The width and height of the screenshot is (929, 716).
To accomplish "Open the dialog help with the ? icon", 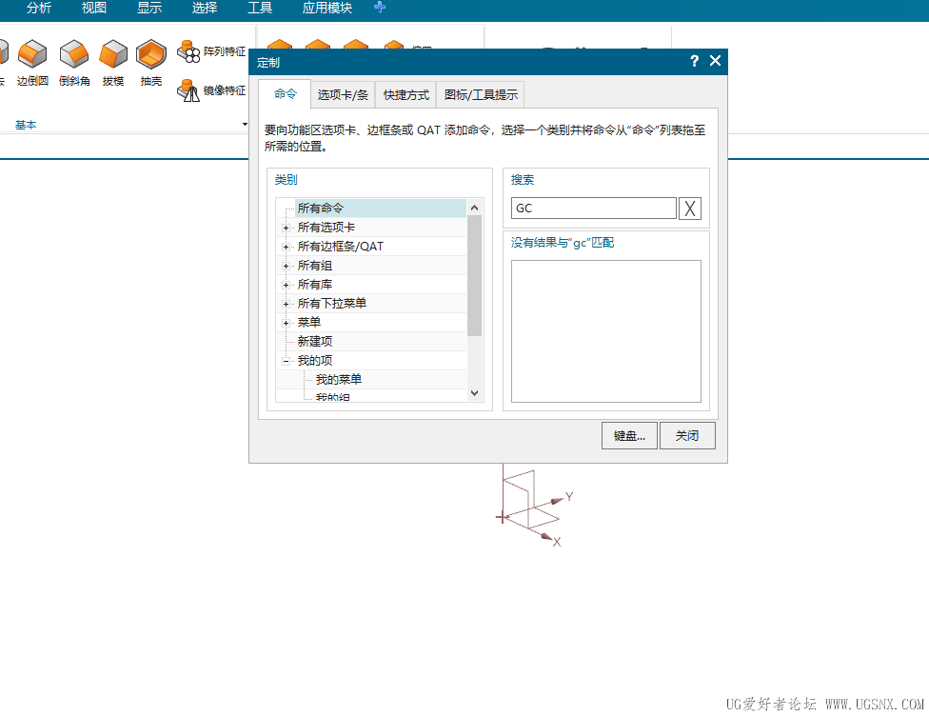I will click(694, 60).
